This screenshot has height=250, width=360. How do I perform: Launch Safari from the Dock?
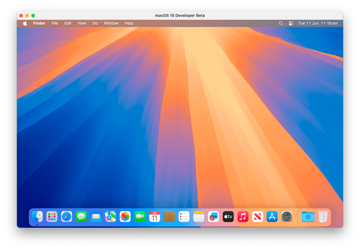pyautogui.click(x=66, y=217)
